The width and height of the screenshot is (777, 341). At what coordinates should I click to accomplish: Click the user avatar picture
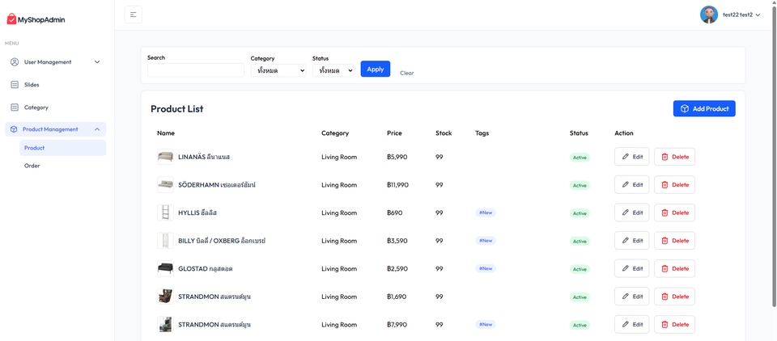tap(709, 15)
